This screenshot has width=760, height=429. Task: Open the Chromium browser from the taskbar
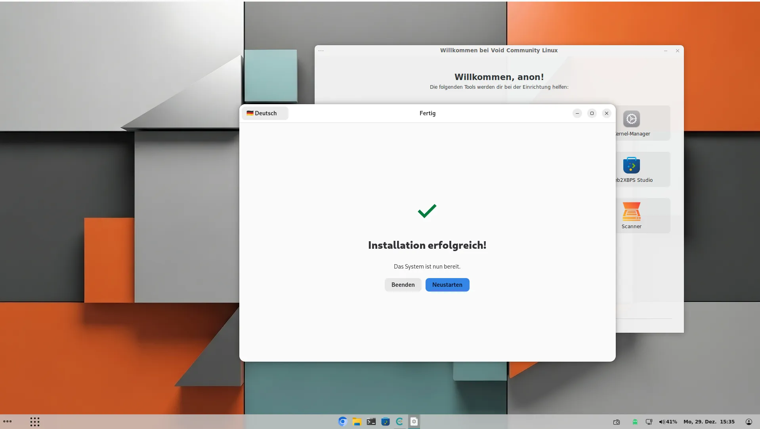[342, 421]
